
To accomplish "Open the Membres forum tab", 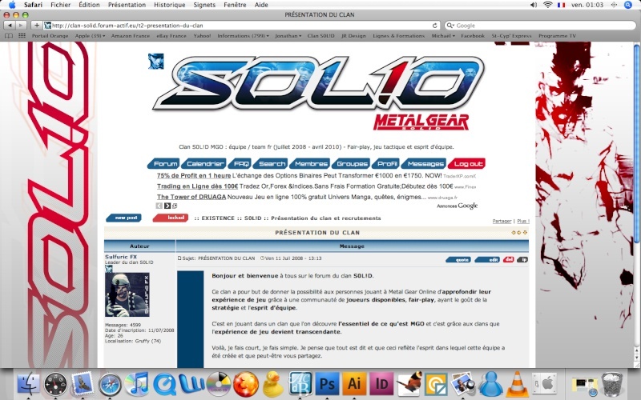I will point(310,164).
